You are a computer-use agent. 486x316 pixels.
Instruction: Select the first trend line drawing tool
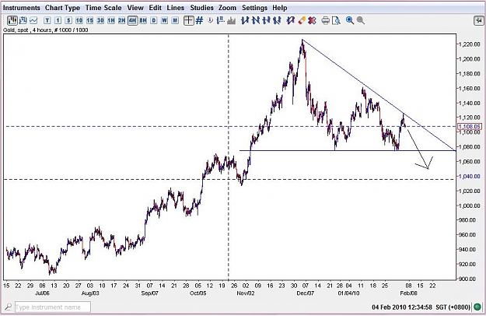[245, 21]
